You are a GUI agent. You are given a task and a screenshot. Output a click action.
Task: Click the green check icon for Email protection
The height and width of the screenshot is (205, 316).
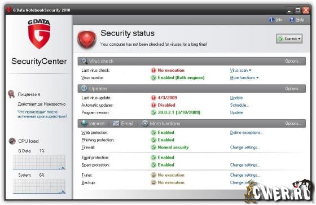tap(153, 158)
